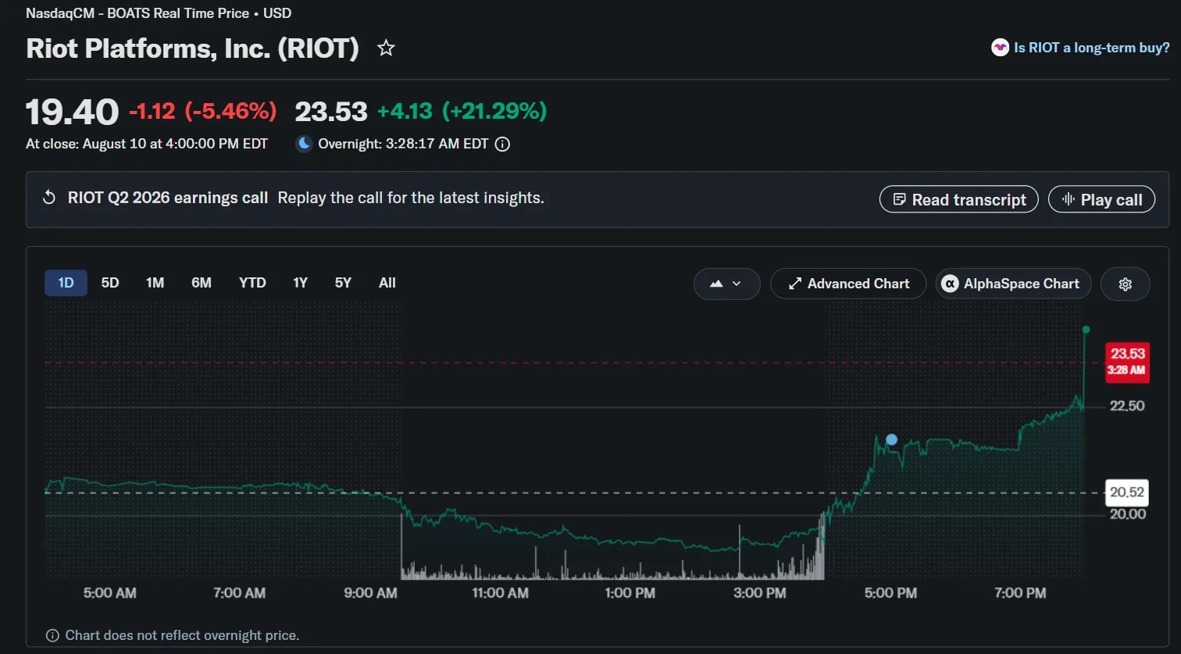Image resolution: width=1181 pixels, height=654 pixels.
Task: Add RIOT to watchlist with star icon
Action: coord(386,48)
